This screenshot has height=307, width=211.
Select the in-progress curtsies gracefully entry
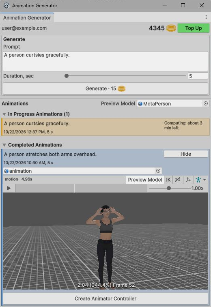click(105, 127)
